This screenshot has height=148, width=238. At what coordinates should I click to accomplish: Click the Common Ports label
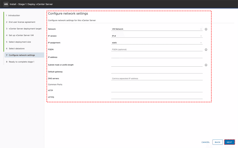[55, 85]
